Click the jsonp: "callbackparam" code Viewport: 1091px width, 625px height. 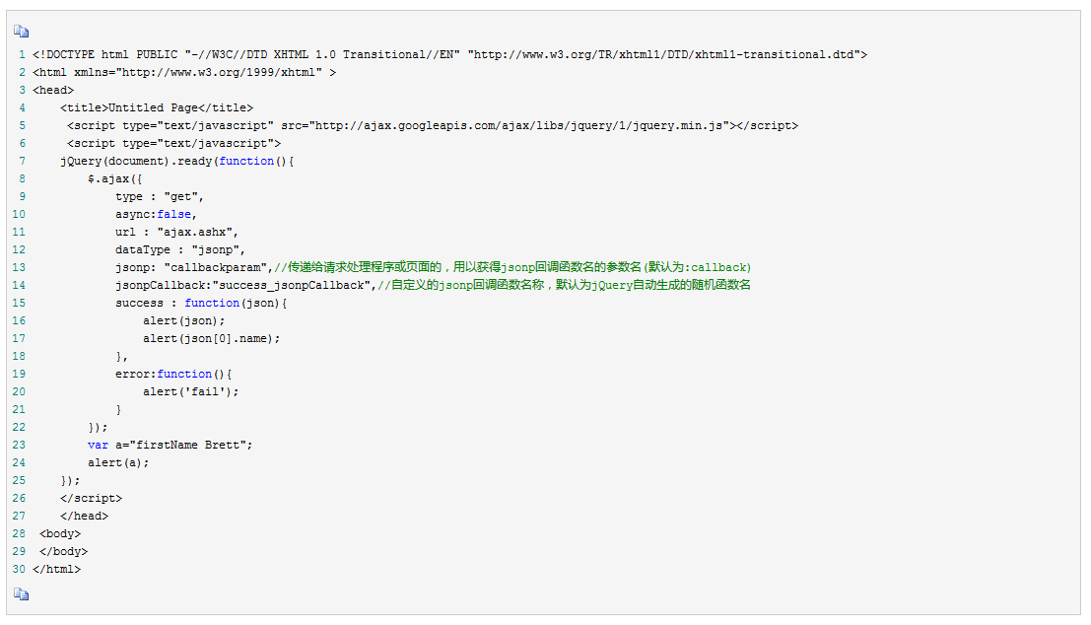[195, 267]
